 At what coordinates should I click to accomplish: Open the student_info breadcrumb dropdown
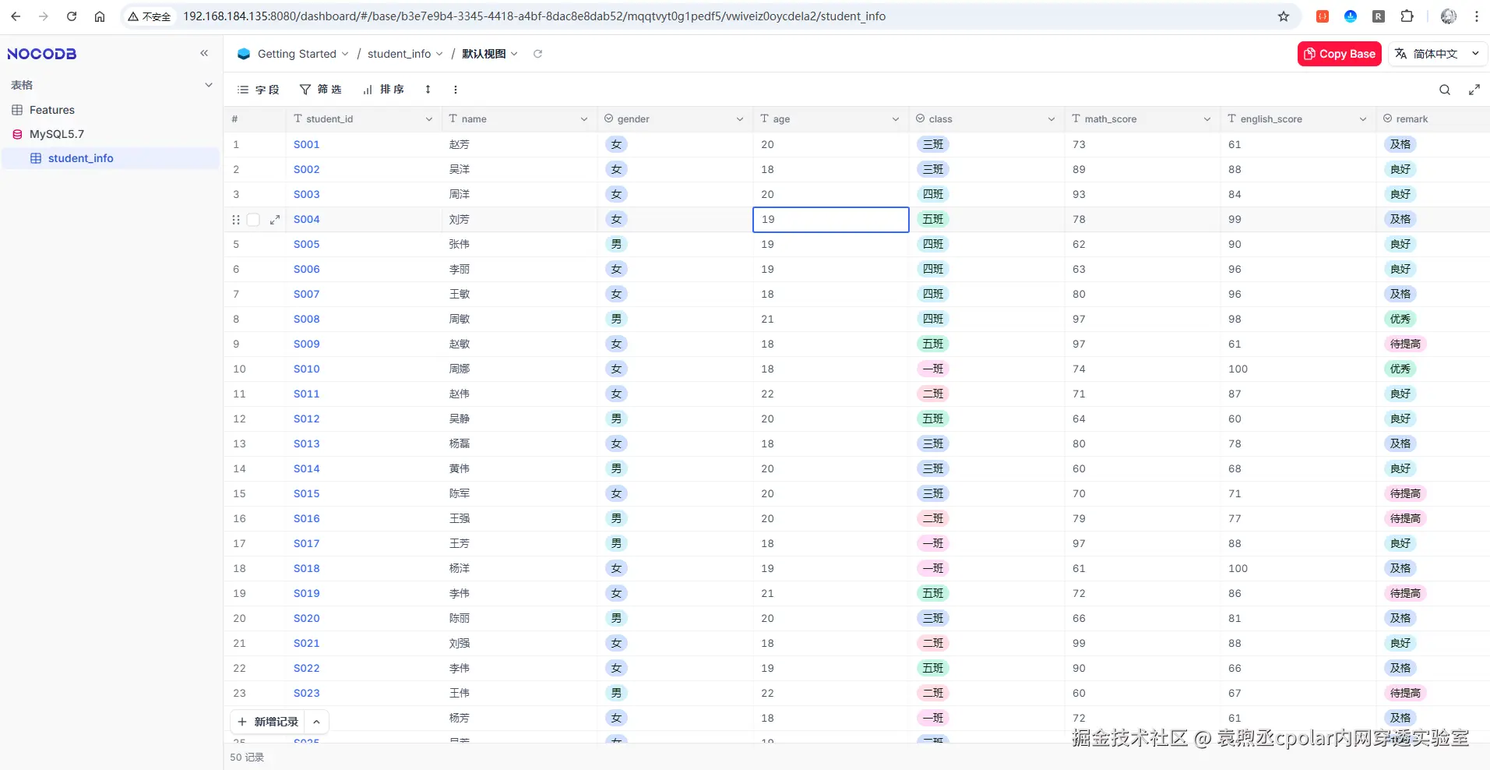439,54
